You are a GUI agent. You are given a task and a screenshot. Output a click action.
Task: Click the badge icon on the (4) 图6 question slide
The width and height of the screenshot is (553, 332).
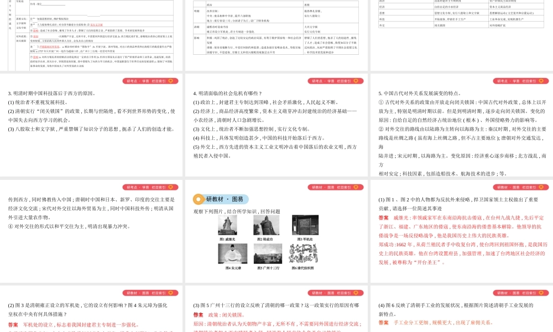[x=541, y=293]
